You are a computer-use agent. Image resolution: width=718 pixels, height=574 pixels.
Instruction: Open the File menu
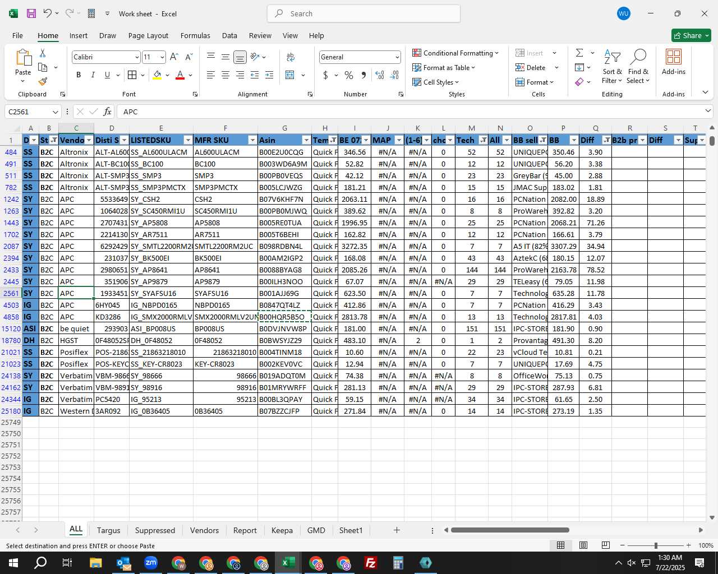coord(17,35)
